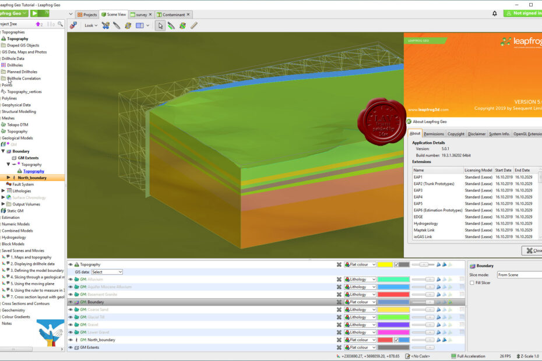Toggle visibility of GM: Boundary
The height and width of the screenshot is (361, 542).
[x=71, y=302]
